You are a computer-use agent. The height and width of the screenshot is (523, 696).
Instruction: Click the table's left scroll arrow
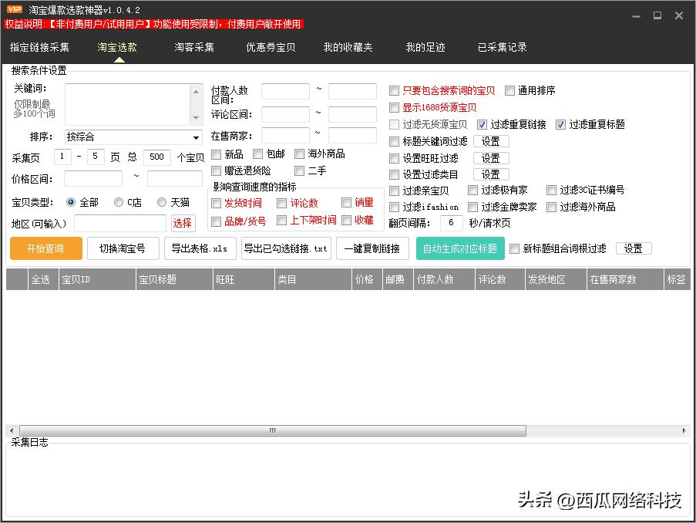12,431
